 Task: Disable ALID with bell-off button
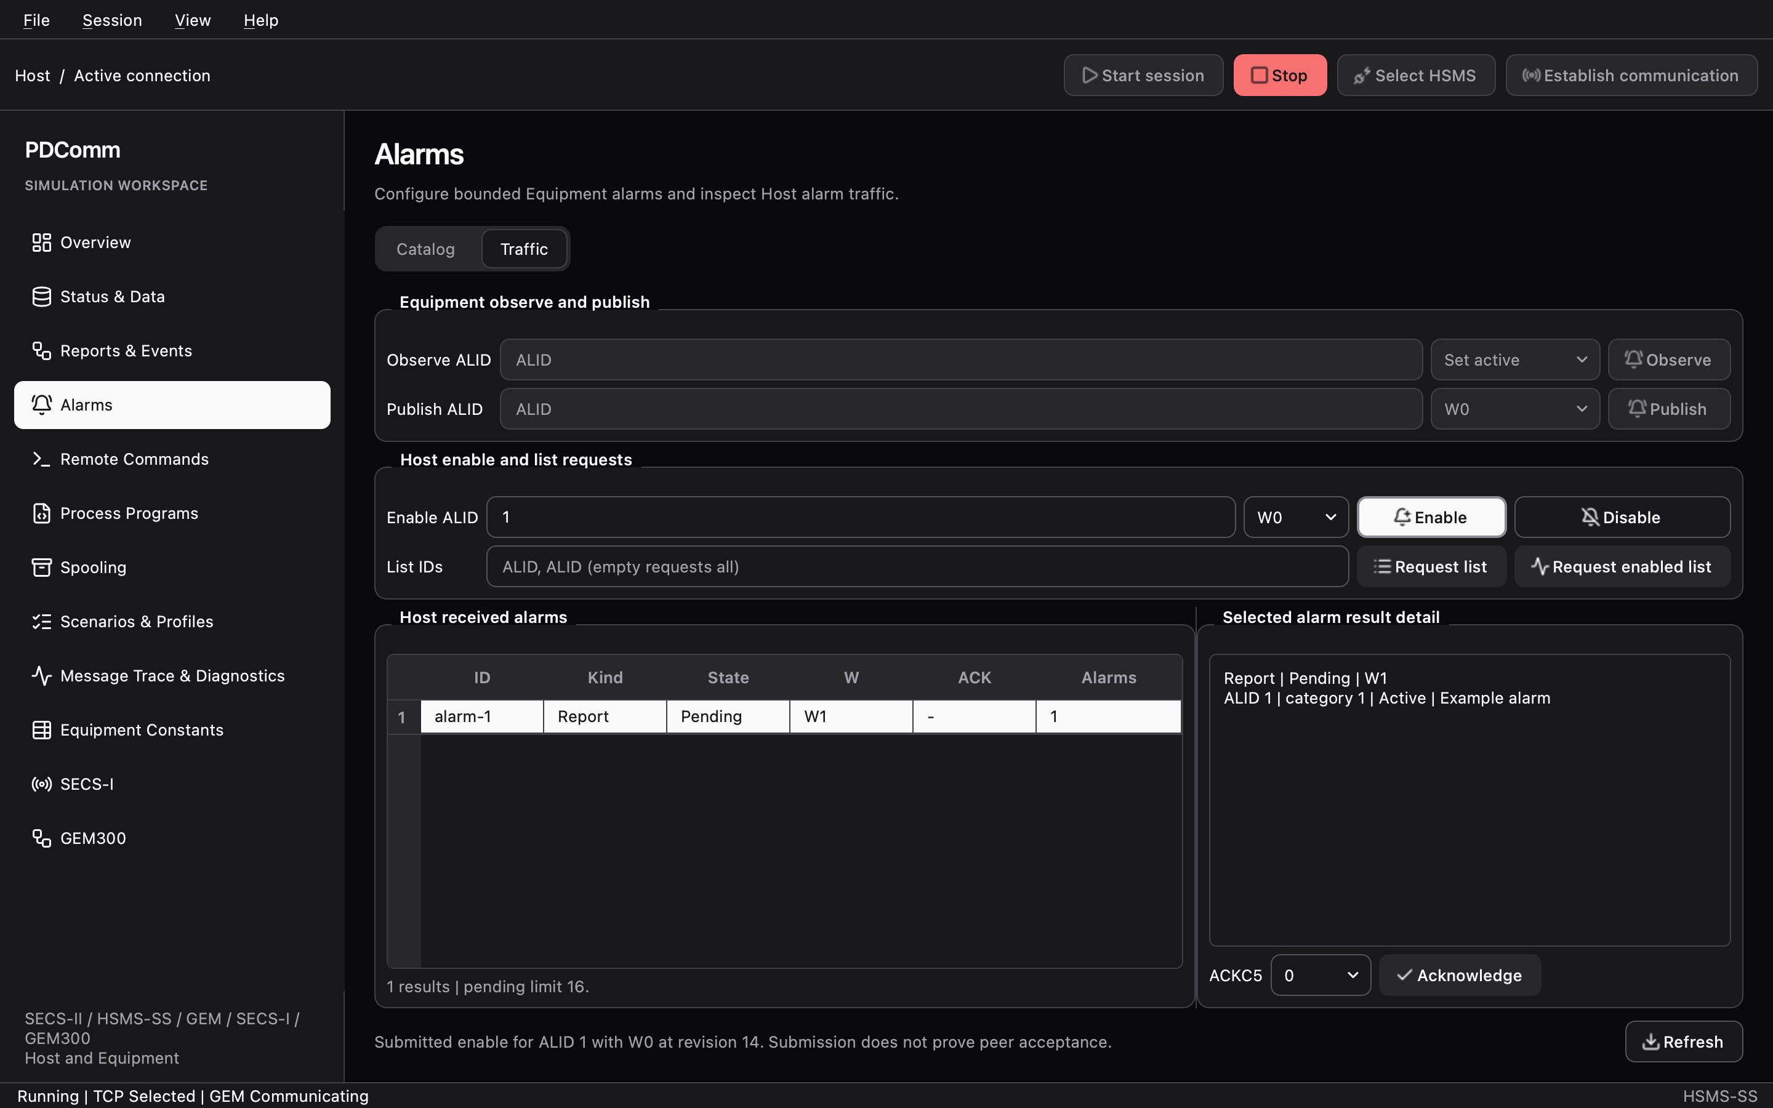(1622, 517)
